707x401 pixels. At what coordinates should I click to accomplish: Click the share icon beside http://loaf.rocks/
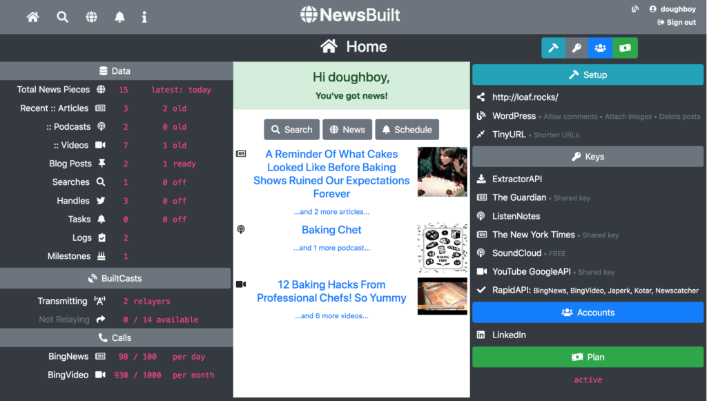pyautogui.click(x=481, y=97)
